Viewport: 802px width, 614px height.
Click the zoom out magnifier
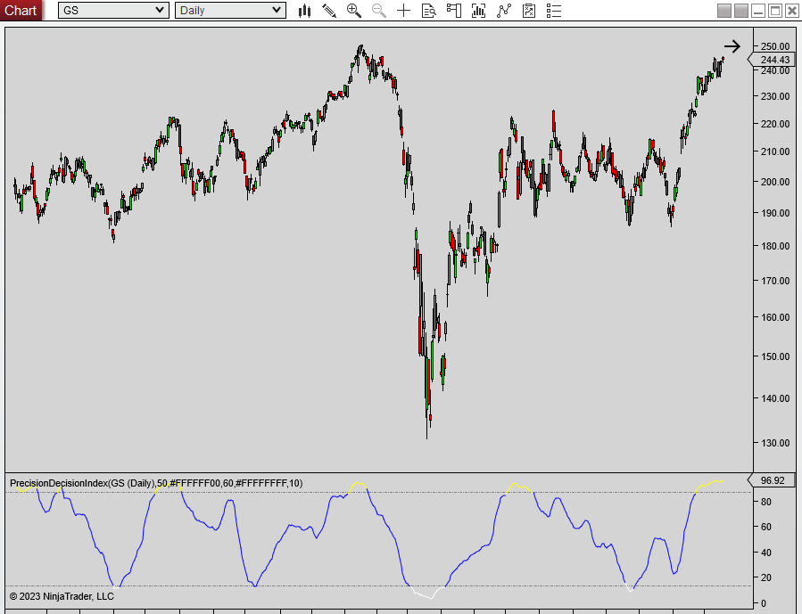click(x=379, y=11)
